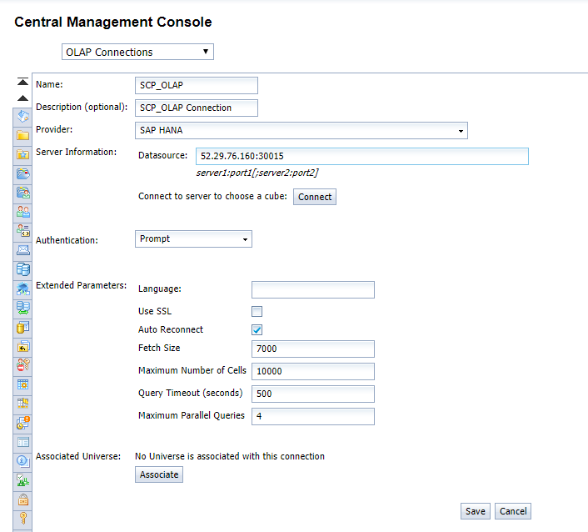The height and width of the screenshot is (532, 588).
Task: Open the Inboxes envelope icon
Action: (22, 250)
